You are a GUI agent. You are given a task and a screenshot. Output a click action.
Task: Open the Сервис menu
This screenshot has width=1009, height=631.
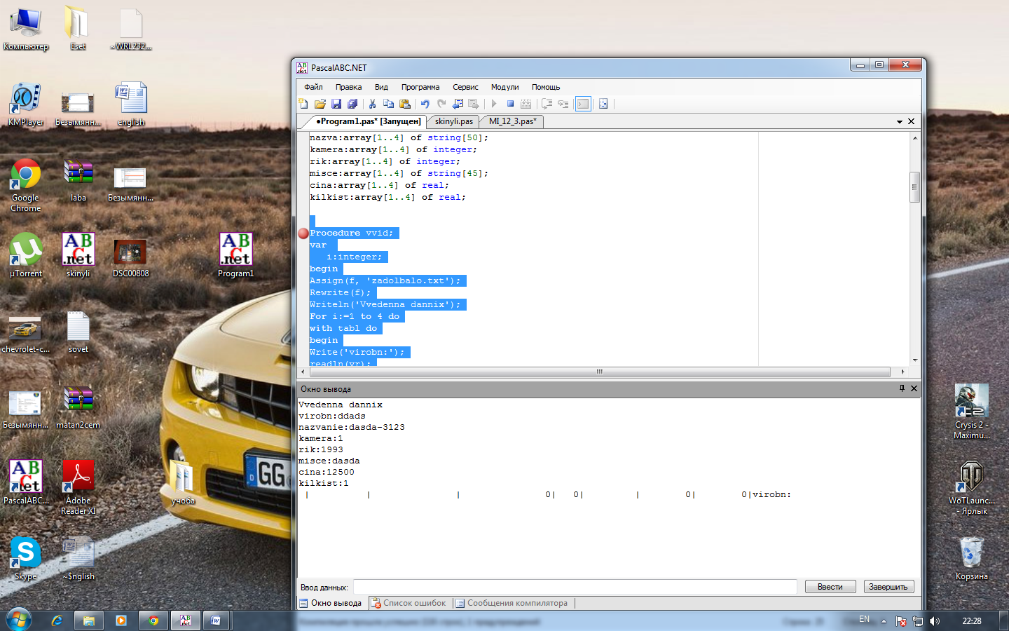tap(465, 87)
